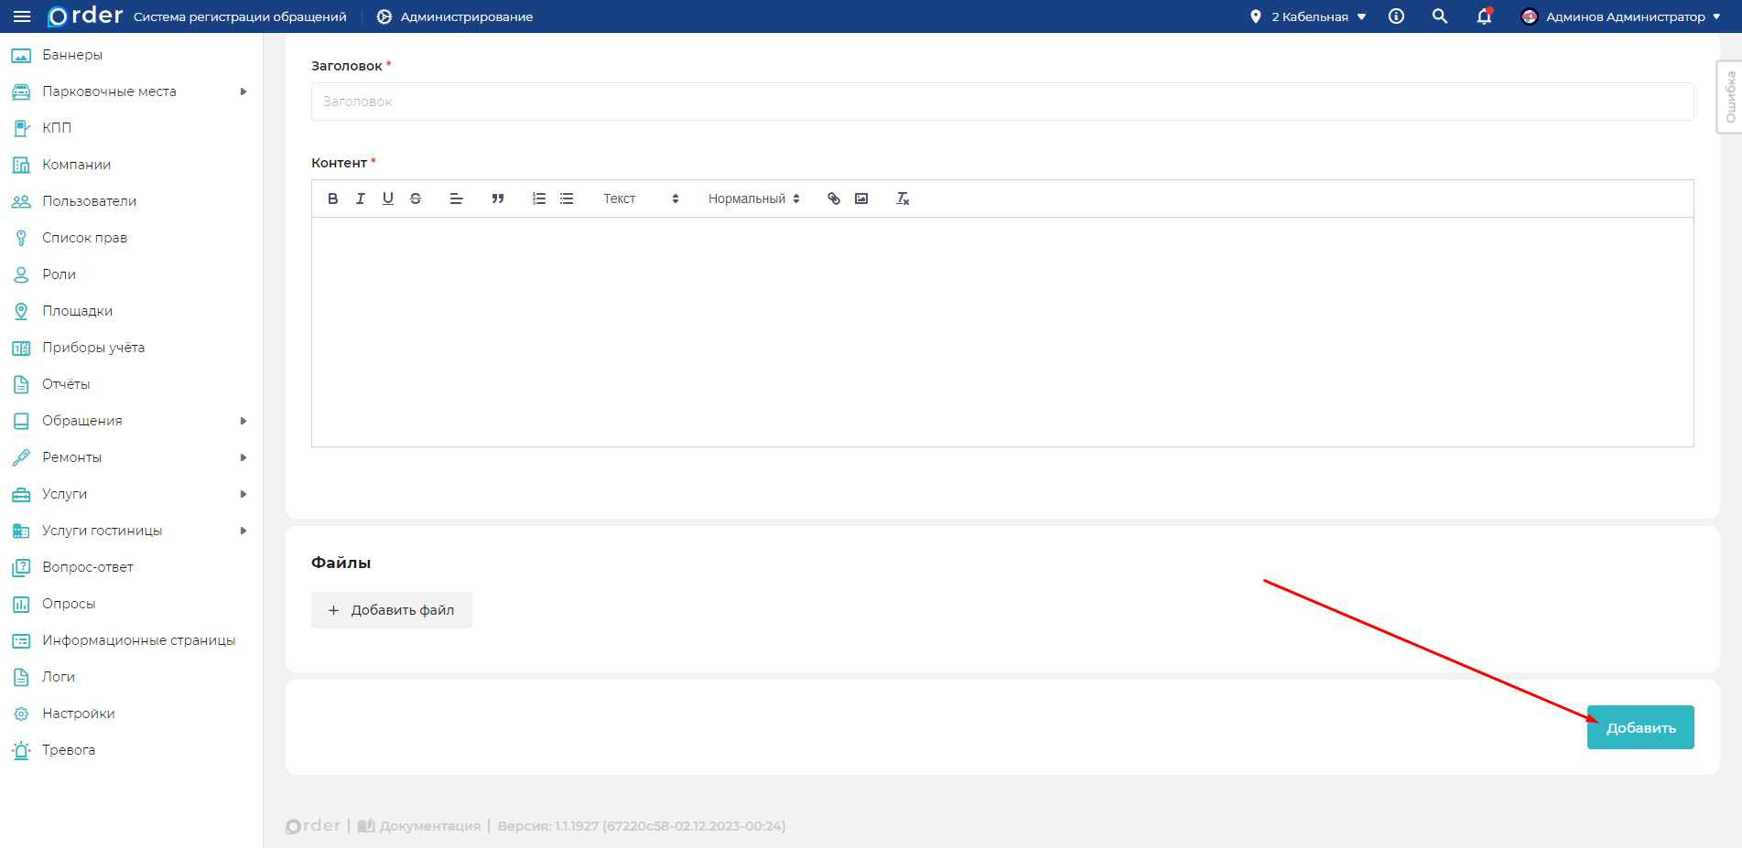Click the Добавить файл button
Screen dimensions: 1742x848
(x=392, y=610)
